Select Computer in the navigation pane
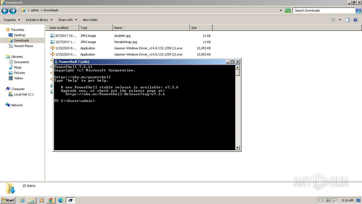This screenshot has height=204, width=362. [18, 89]
